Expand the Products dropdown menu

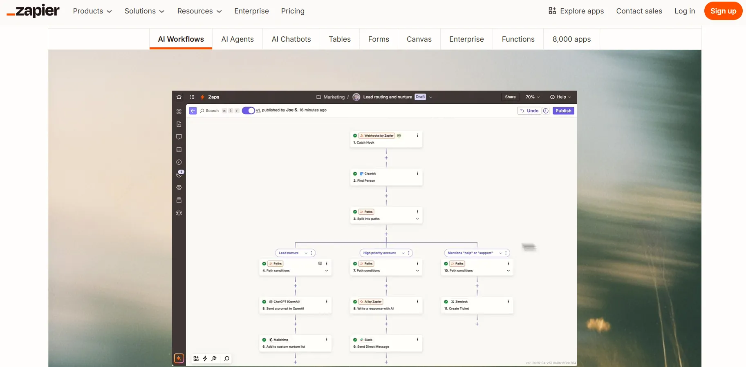(92, 11)
